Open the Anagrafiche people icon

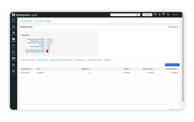tap(13, 33)
